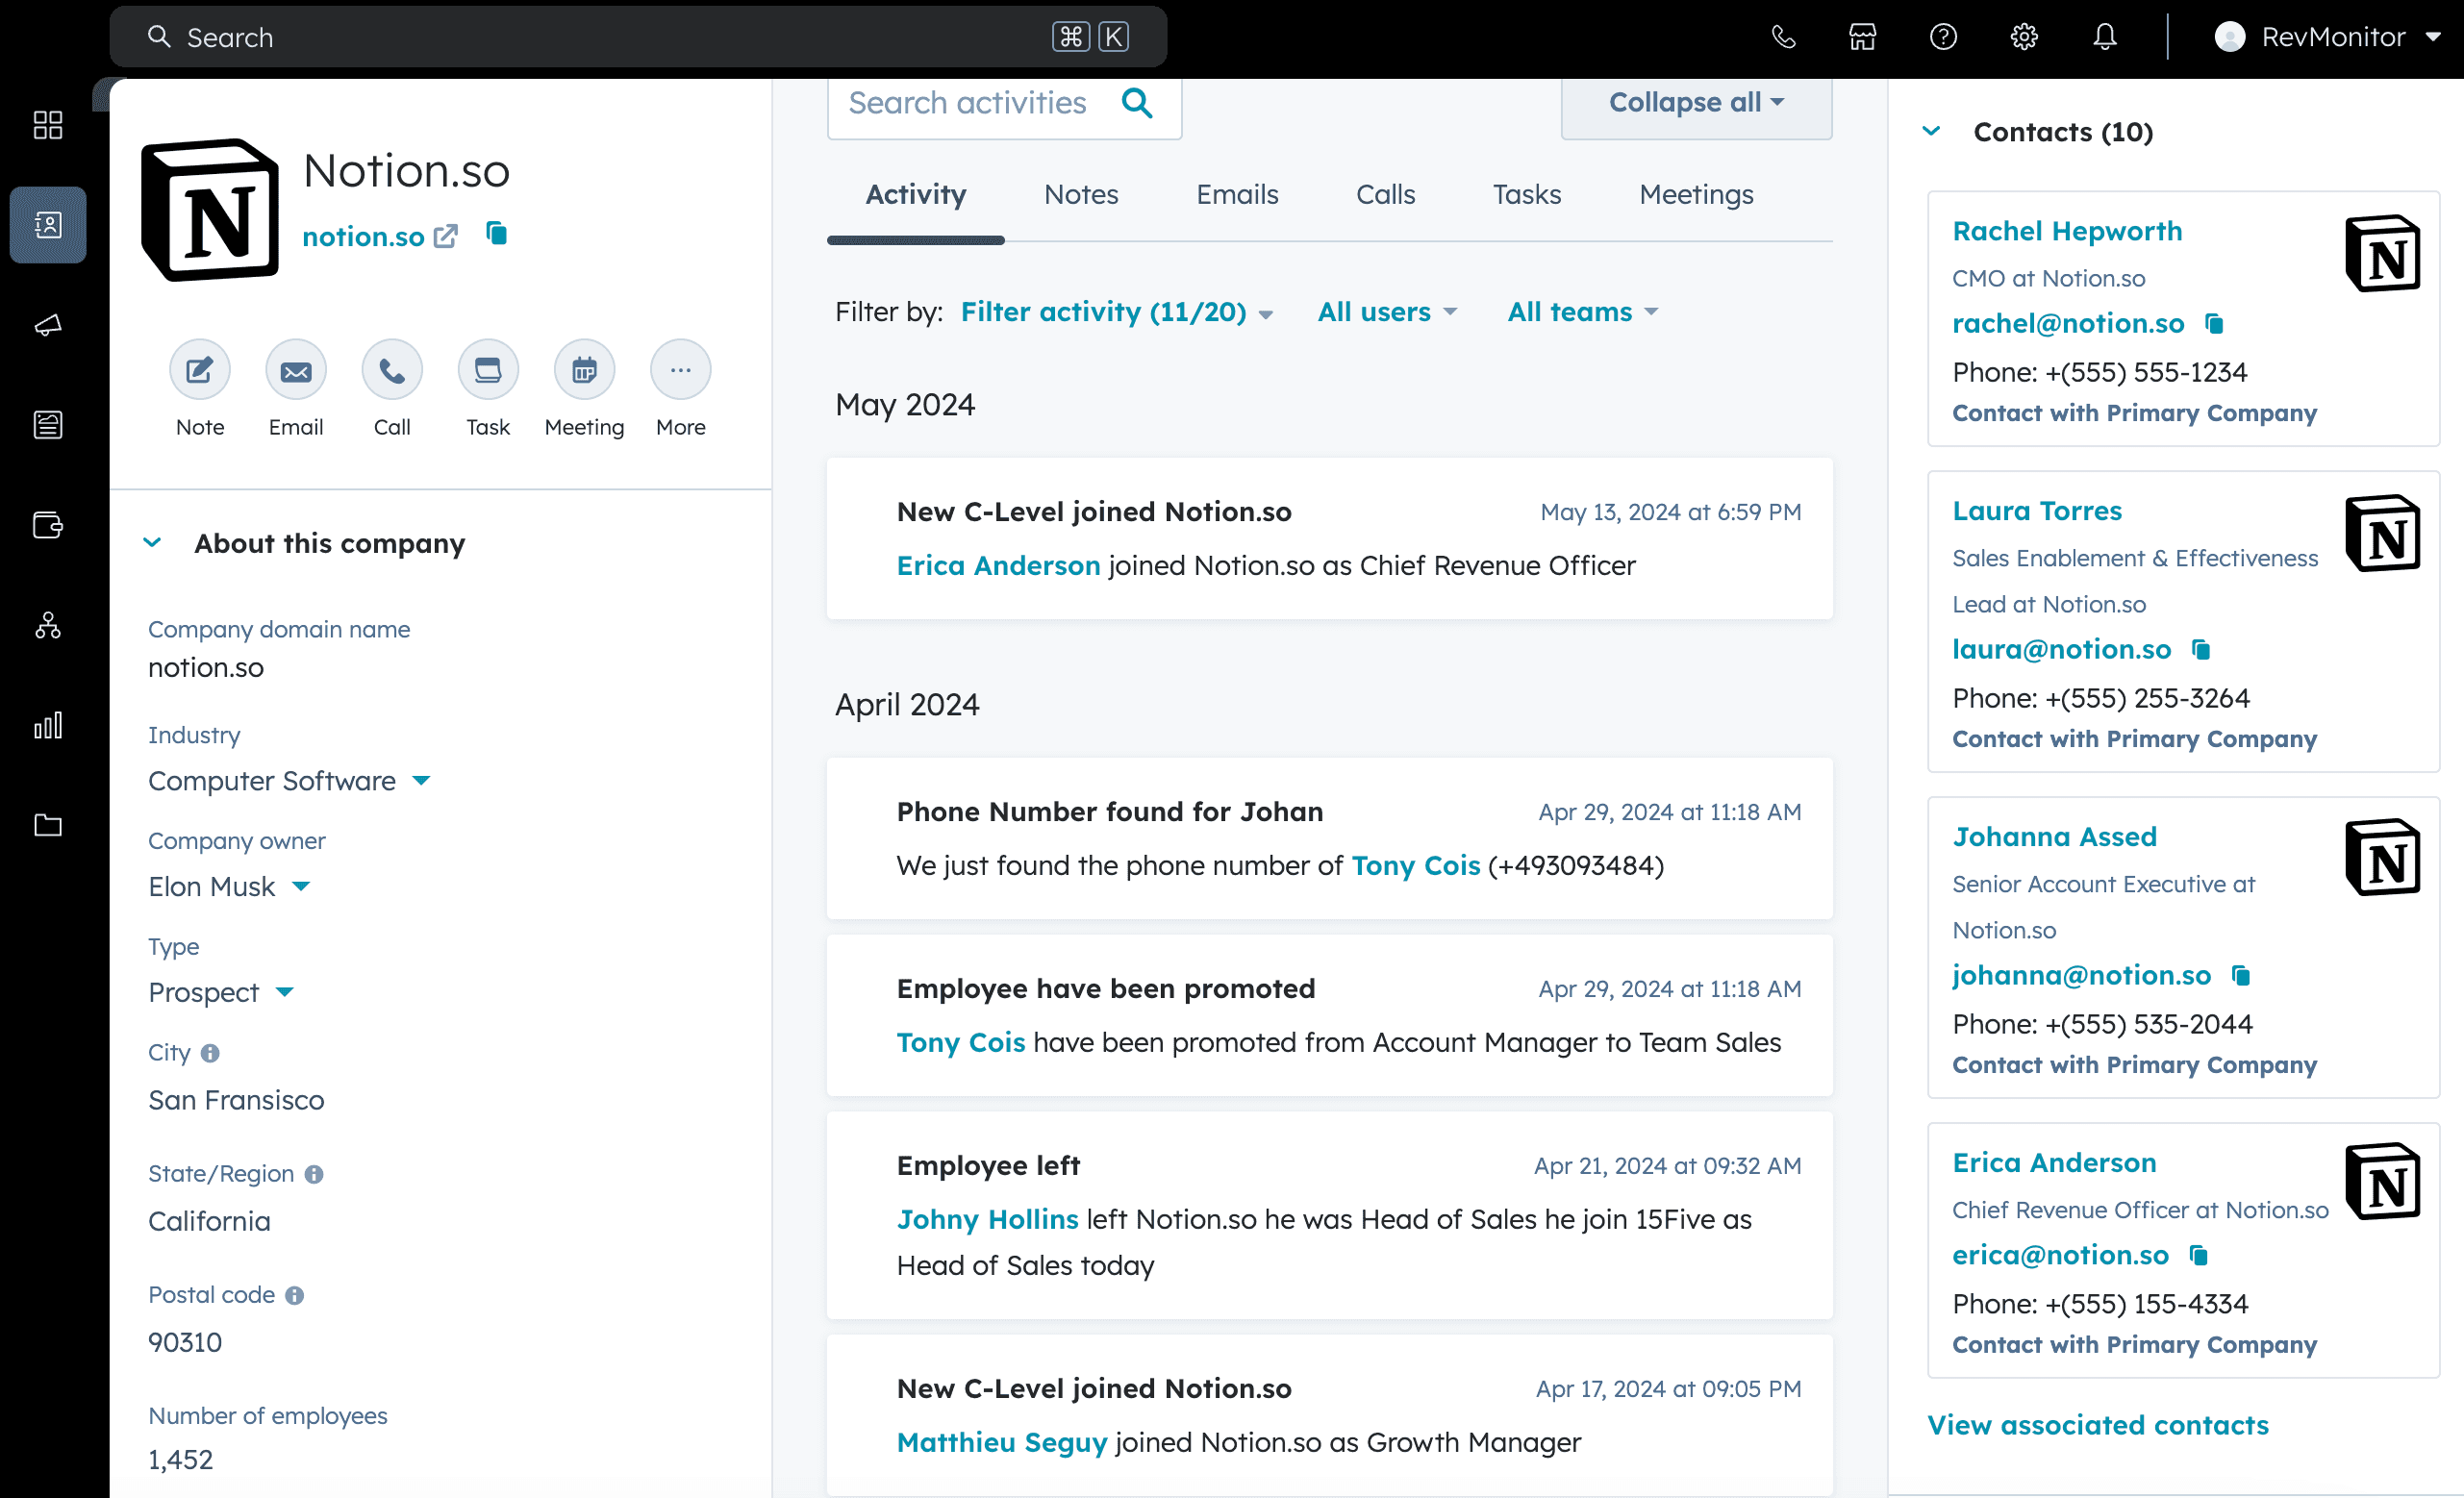The width and height of the screenshot is (2464, 1498).
Task: Open the Filter activity (11/20) dropdown
Action: (x=1116, y=312)
